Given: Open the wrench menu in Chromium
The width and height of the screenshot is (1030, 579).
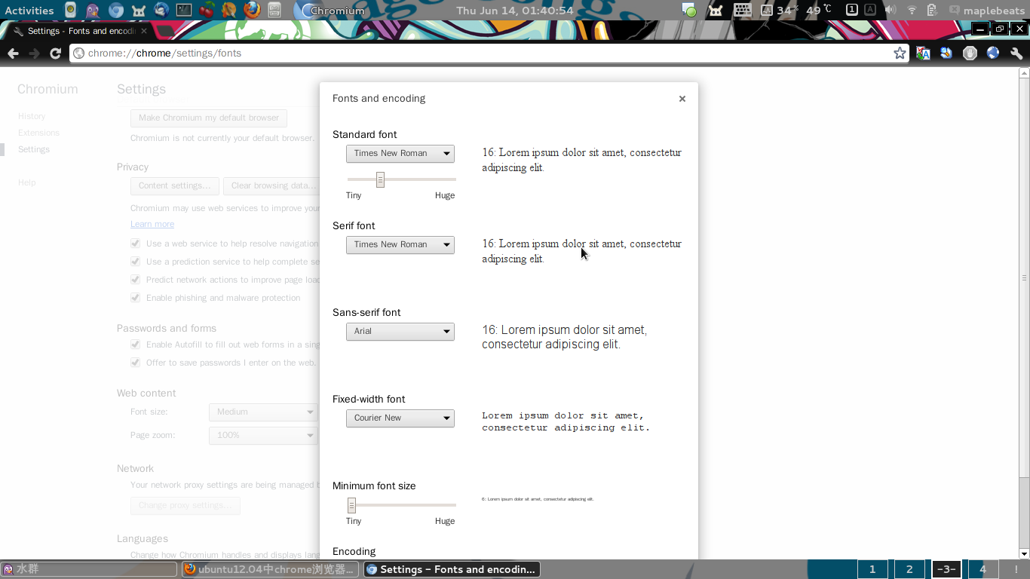Looking at the screenshot, I should coord(1016,54).
